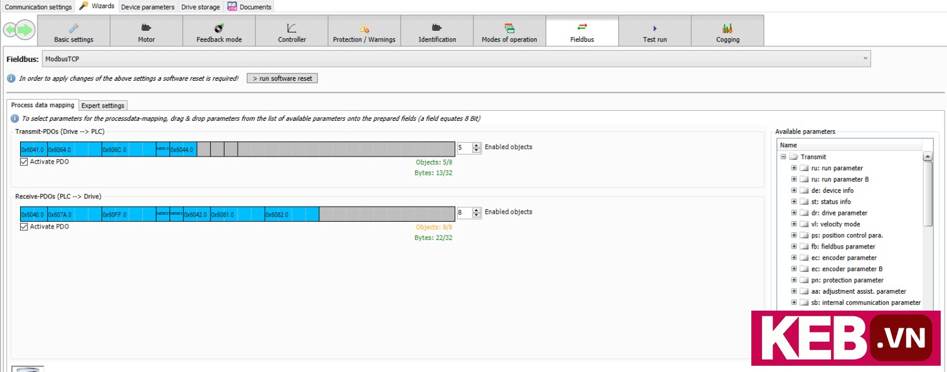Select Transmit-PDO field 0x6041.0
Viewport: 947px width, 372px height.
pyautogui.click(x=33, y=150)
